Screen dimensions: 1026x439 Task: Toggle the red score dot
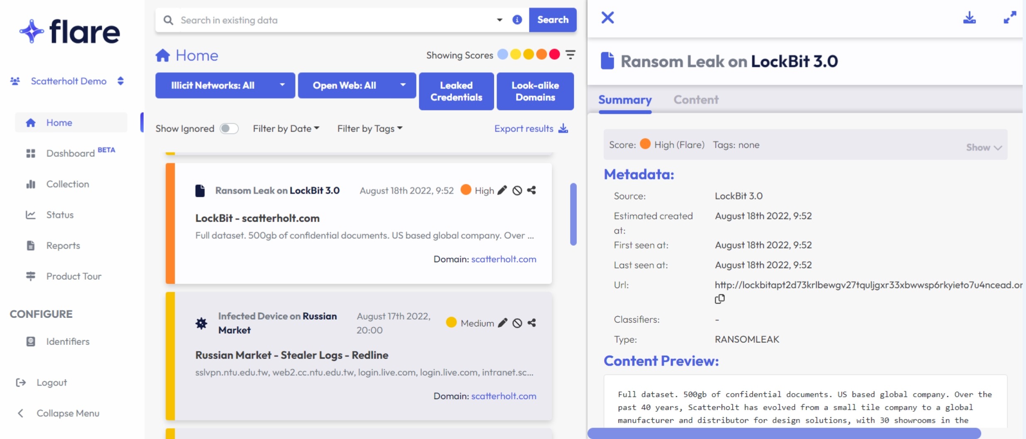(x=554, y=54)
